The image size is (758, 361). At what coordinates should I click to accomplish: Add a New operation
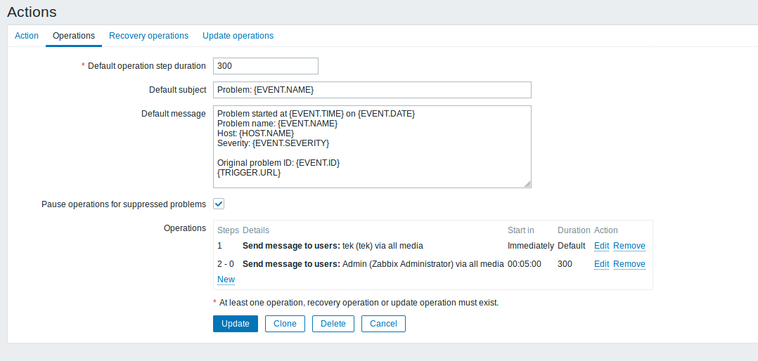coord(226,280)
